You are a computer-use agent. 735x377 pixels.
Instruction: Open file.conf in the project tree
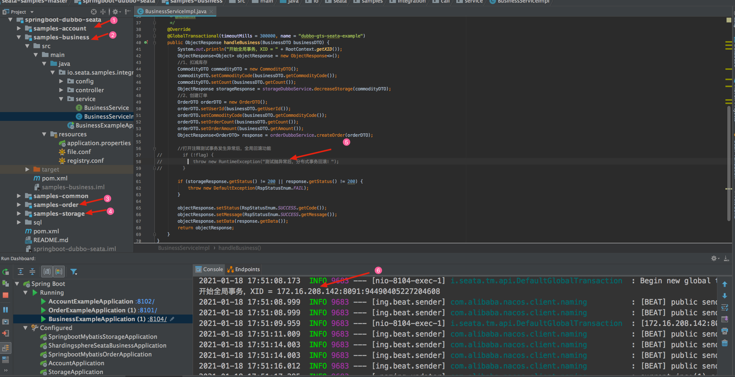click(75, 152)
